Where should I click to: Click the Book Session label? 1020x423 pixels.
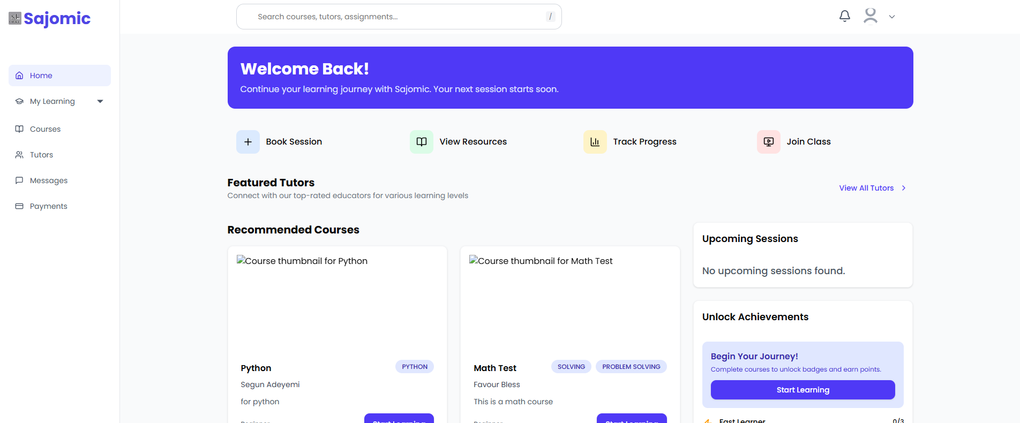[294, 142]
